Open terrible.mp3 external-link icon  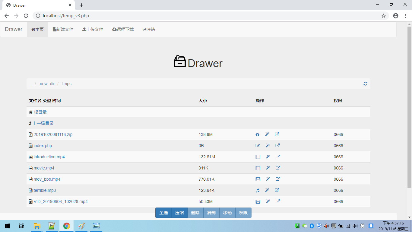coord(277,190)
